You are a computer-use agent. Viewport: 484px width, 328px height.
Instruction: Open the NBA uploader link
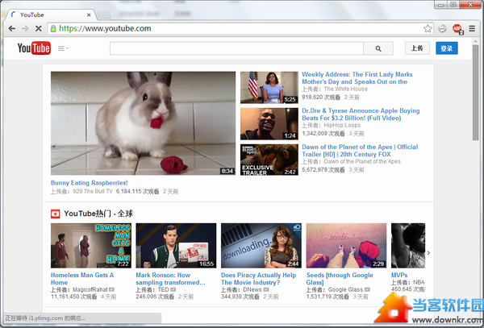tap(419, 282)
